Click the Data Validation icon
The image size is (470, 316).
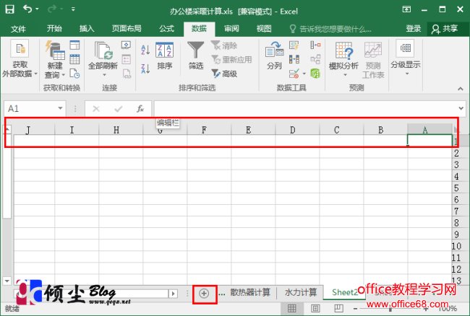coord(294,74)
